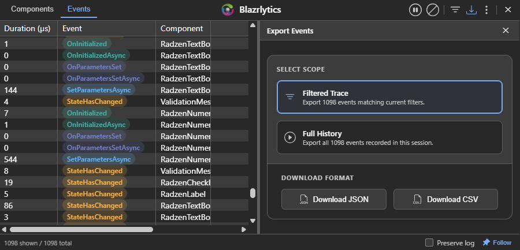This screenshot has width=520, height=250.
Task: Select the StateHasChanged row for RadzenLabel
Action: pos(124,194)
